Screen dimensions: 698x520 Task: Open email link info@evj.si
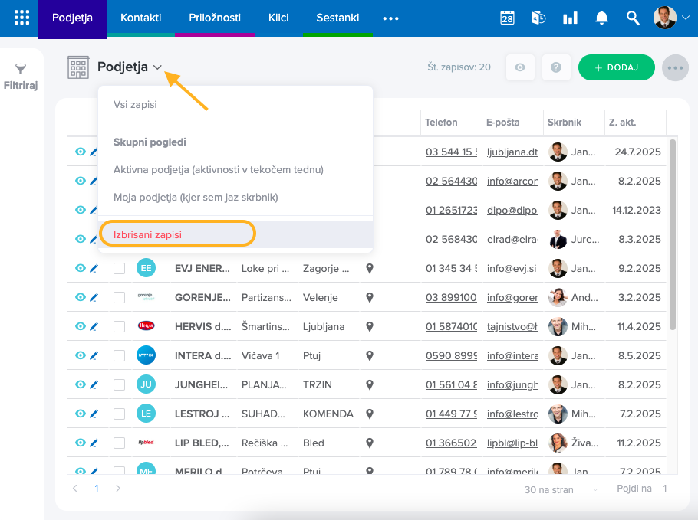pos(512,268)
